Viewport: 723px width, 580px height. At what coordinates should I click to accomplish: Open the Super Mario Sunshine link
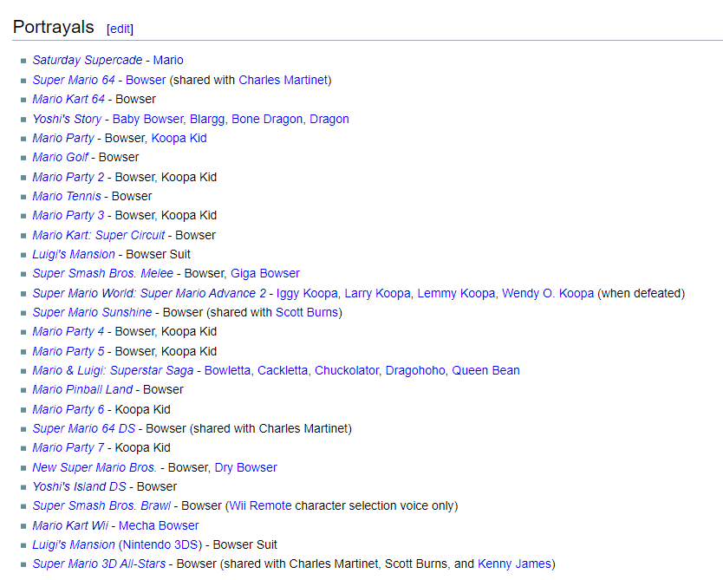pyautogui.click(x=92, y=313)
